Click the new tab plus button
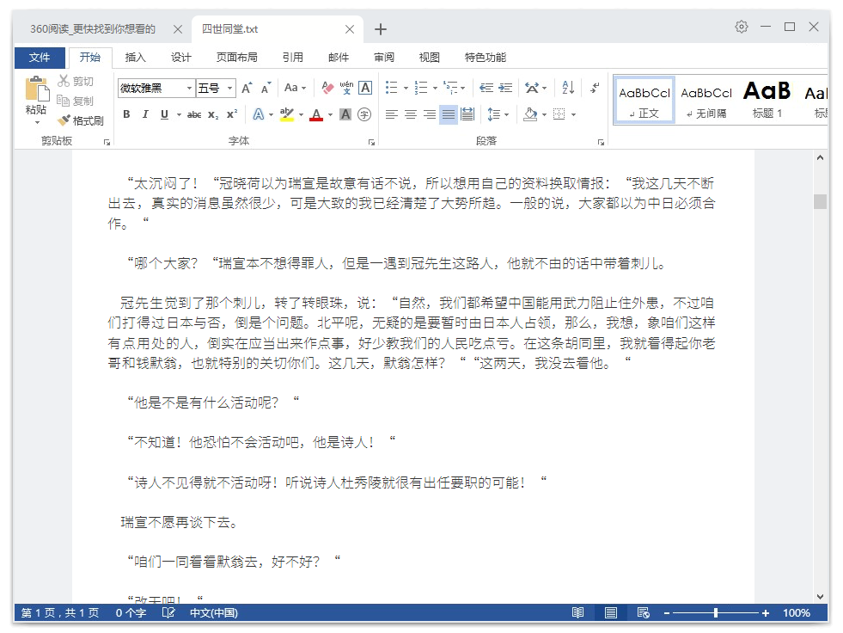 (x=381, y=29)
